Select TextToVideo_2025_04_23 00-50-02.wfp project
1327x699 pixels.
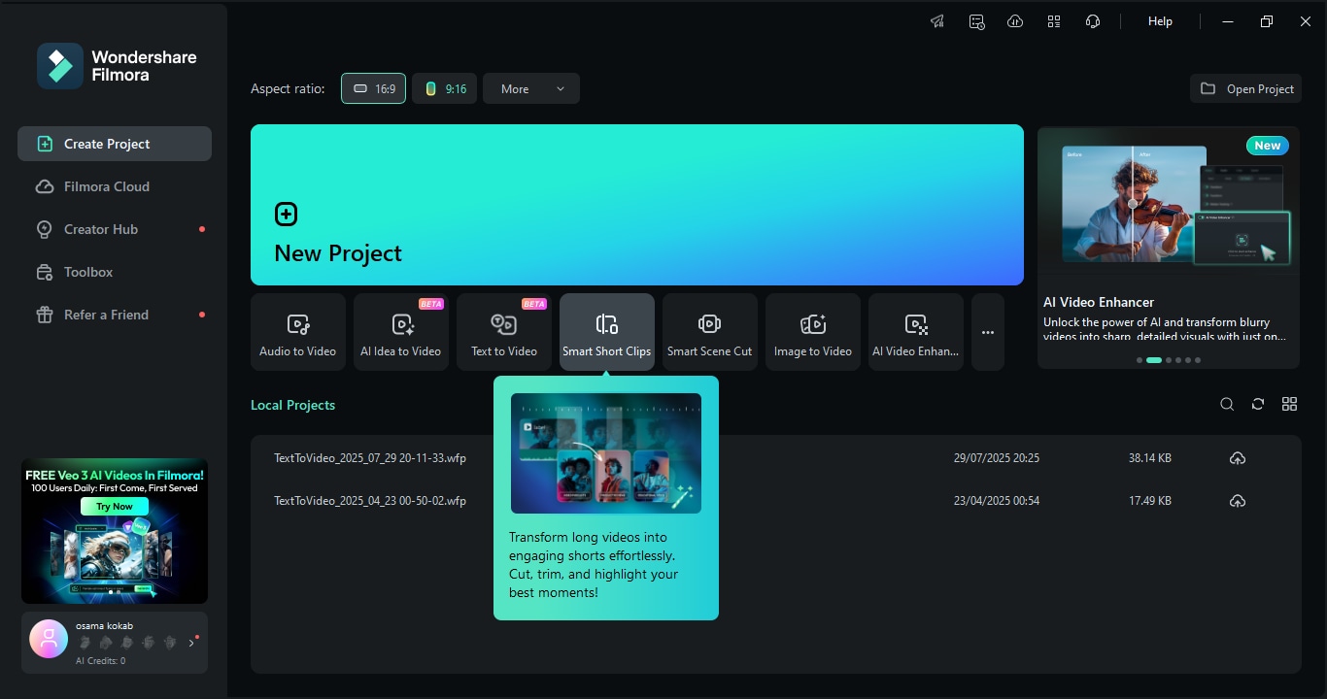[x=370, y=501]
